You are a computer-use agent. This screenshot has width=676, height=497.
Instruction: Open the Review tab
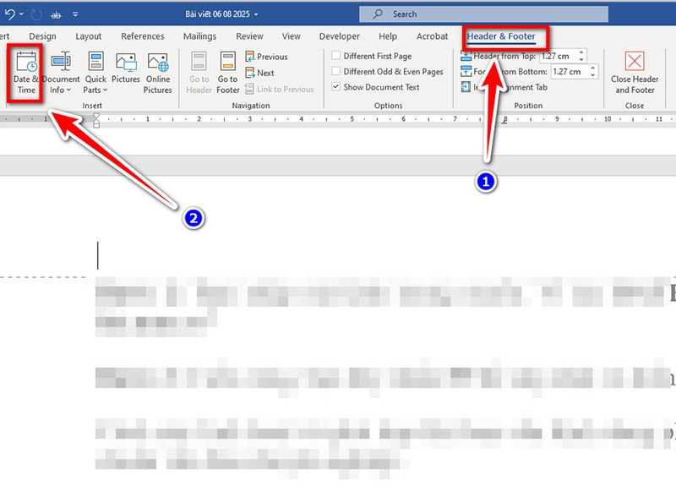click(249, 36)
